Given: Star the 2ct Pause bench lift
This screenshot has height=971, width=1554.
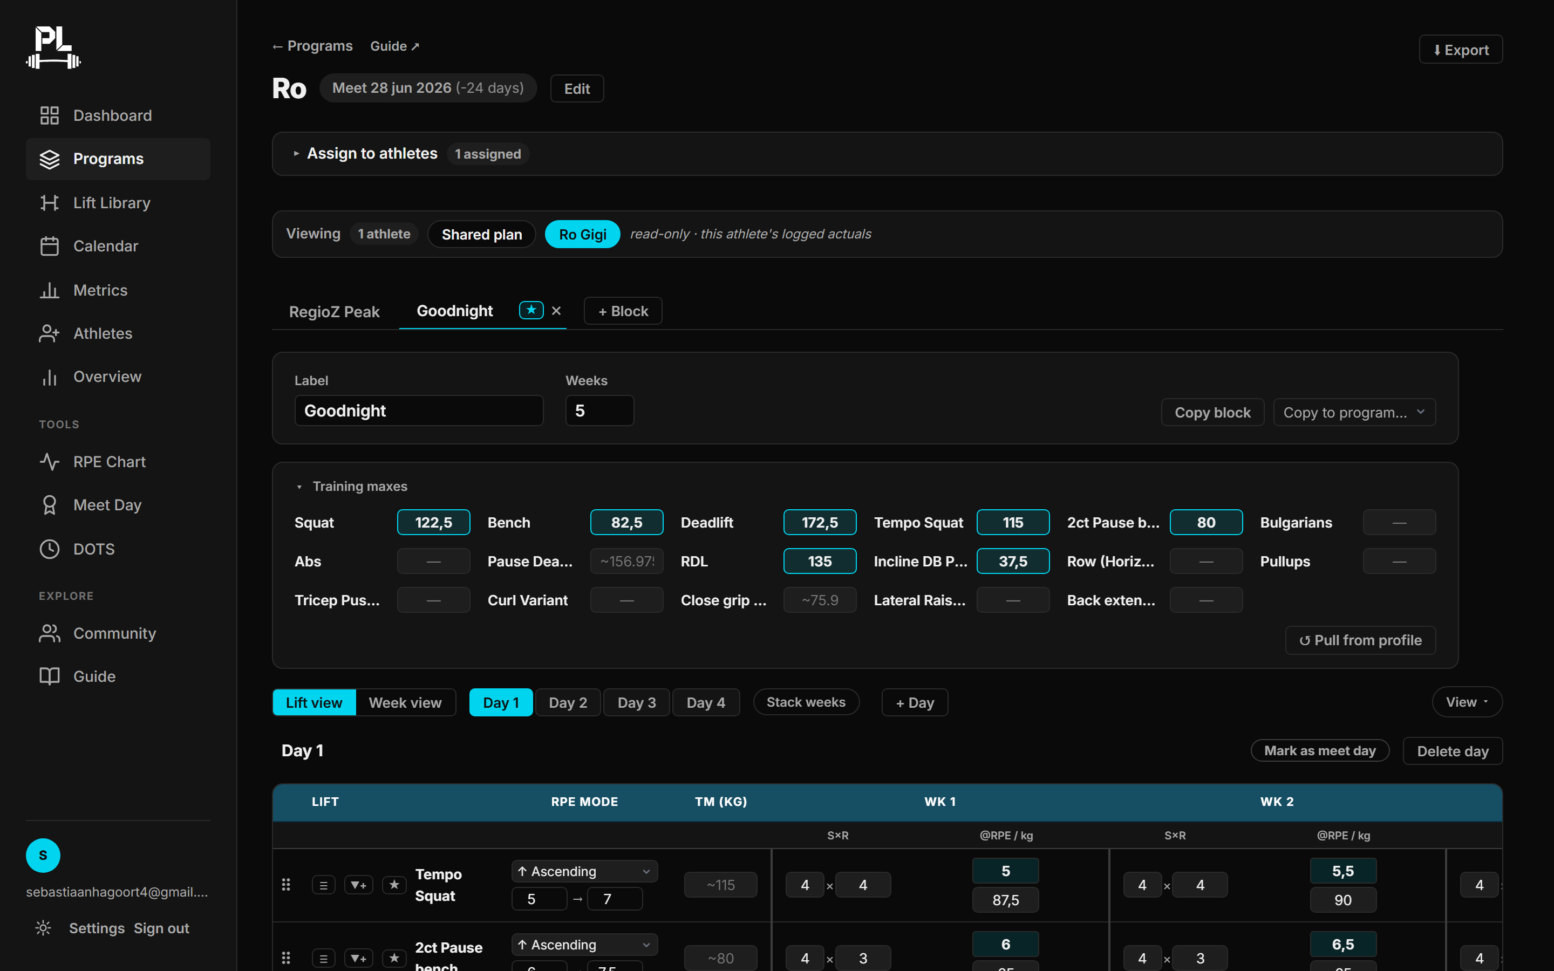Looking at the screenshot, I should (394, 958).
